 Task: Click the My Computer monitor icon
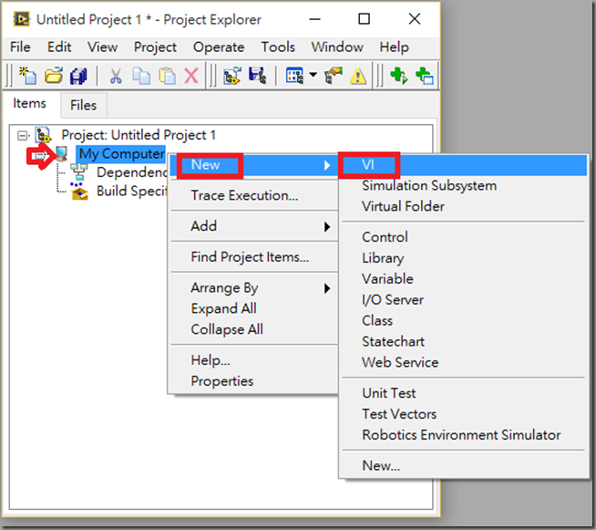62,154
